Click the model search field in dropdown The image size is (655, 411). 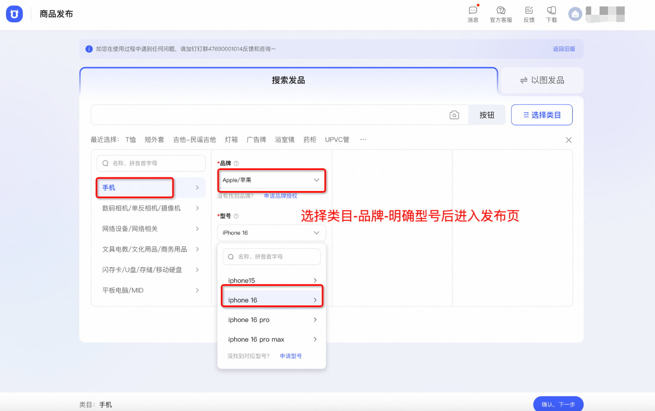[271, 257]
